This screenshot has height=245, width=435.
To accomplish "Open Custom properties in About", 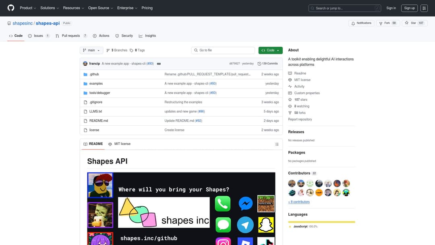I will 304,93.
